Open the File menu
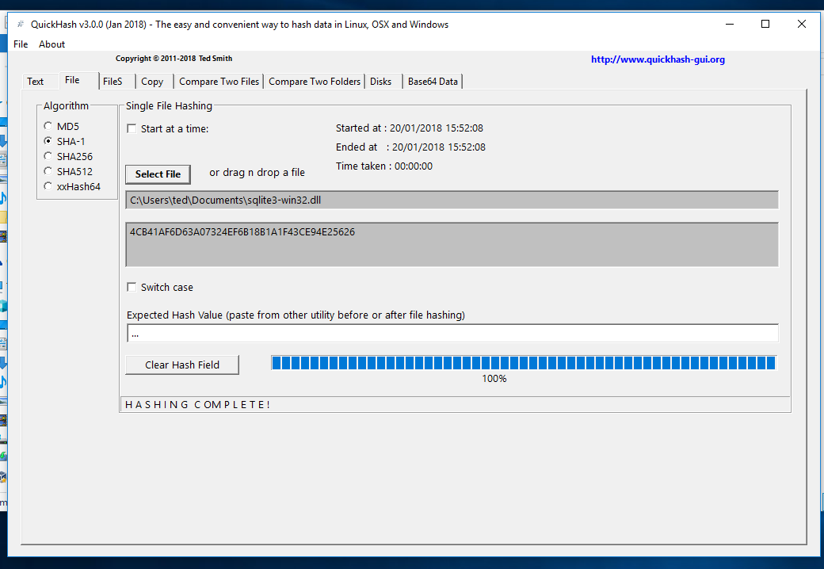This screenshot has width=824, height=569. click(21, 44)
